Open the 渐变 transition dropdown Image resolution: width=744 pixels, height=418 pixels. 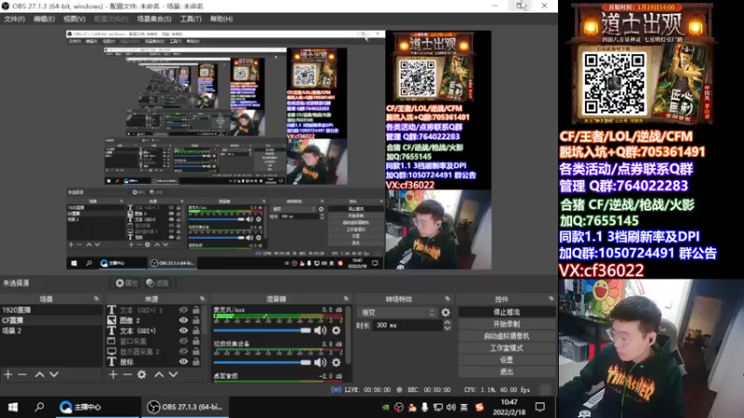(x=397, y=312)
